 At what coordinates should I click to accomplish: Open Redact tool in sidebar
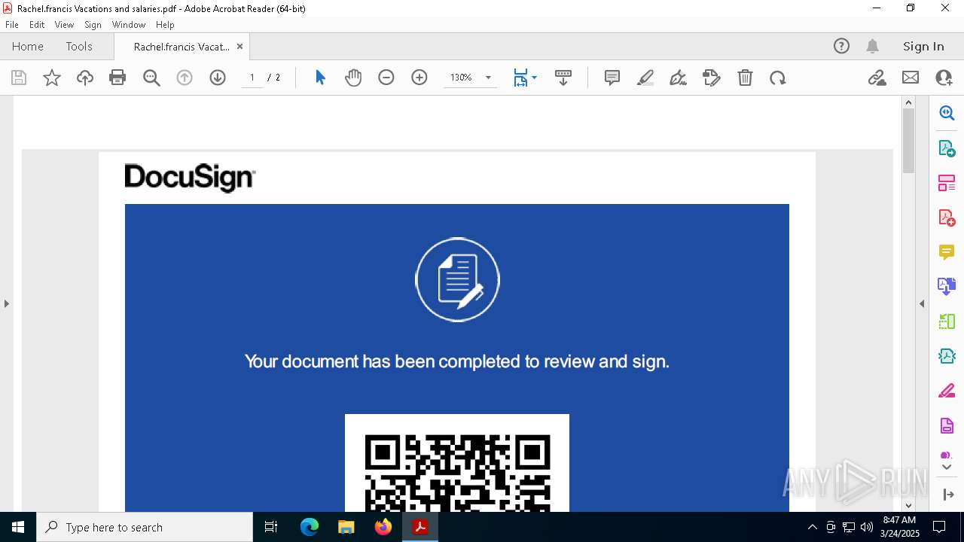click(947, 391)
